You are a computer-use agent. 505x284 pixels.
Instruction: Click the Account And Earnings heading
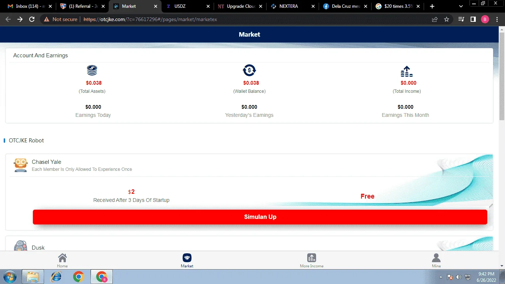(x=41, y=55)
